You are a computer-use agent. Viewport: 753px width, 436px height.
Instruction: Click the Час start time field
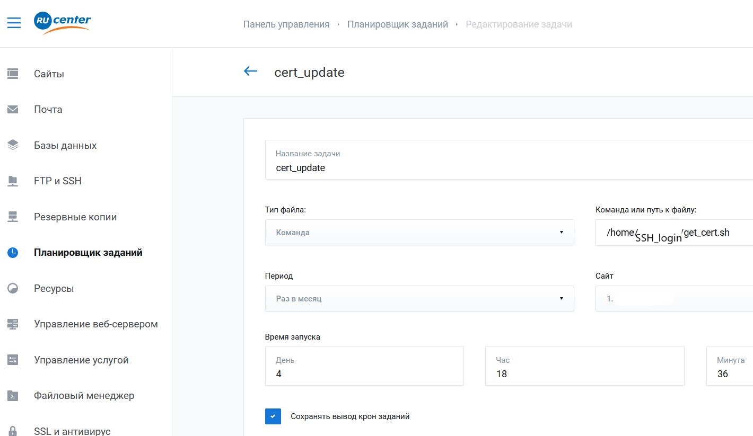[x=584, y=373]
